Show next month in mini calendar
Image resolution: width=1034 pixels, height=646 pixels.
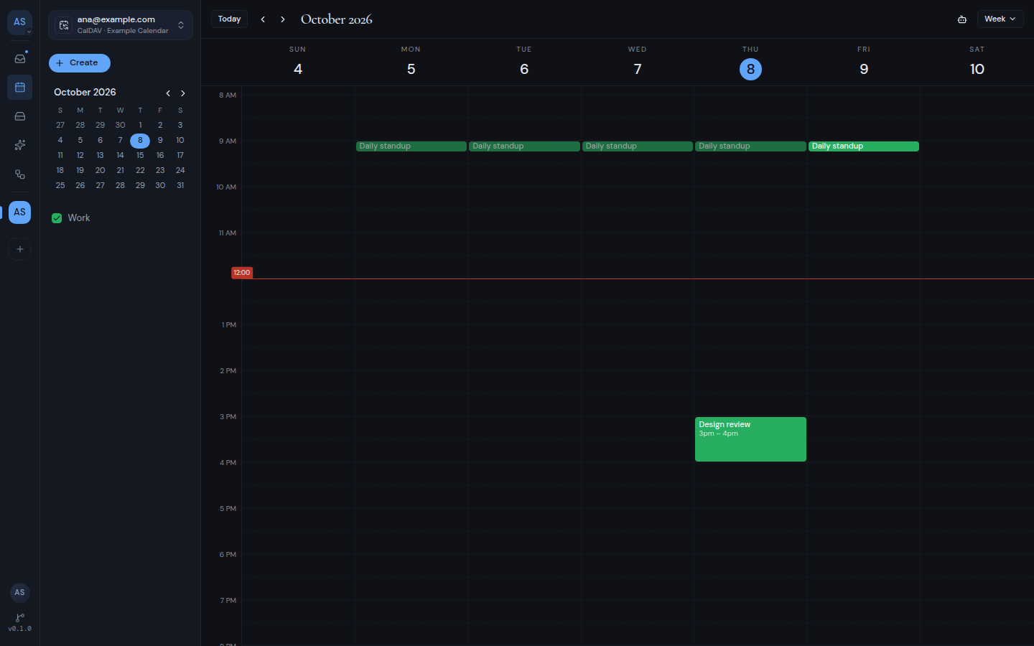tap(183, 93)
